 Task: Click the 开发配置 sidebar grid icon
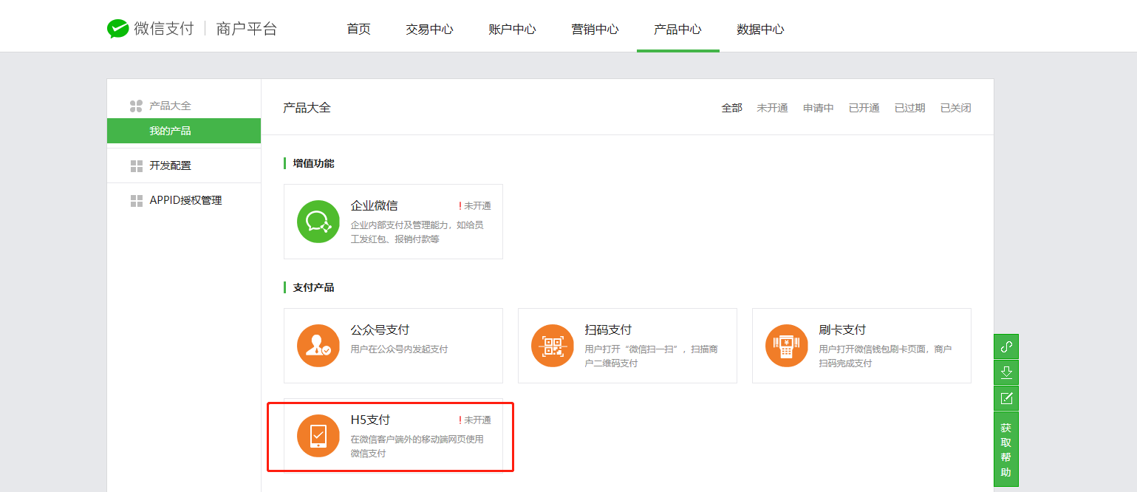point(136,166)
